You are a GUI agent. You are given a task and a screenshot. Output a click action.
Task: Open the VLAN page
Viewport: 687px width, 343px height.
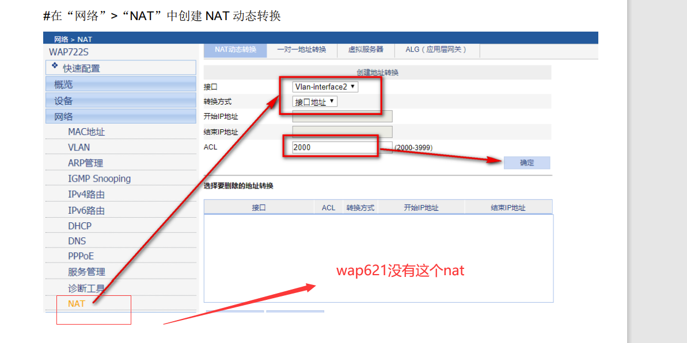[79, 147]
